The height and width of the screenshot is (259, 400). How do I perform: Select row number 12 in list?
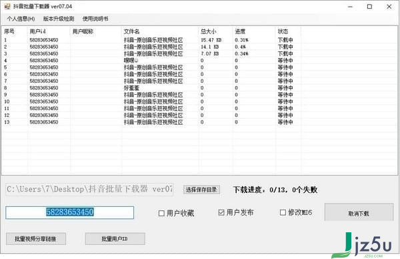tap(7, 115)
